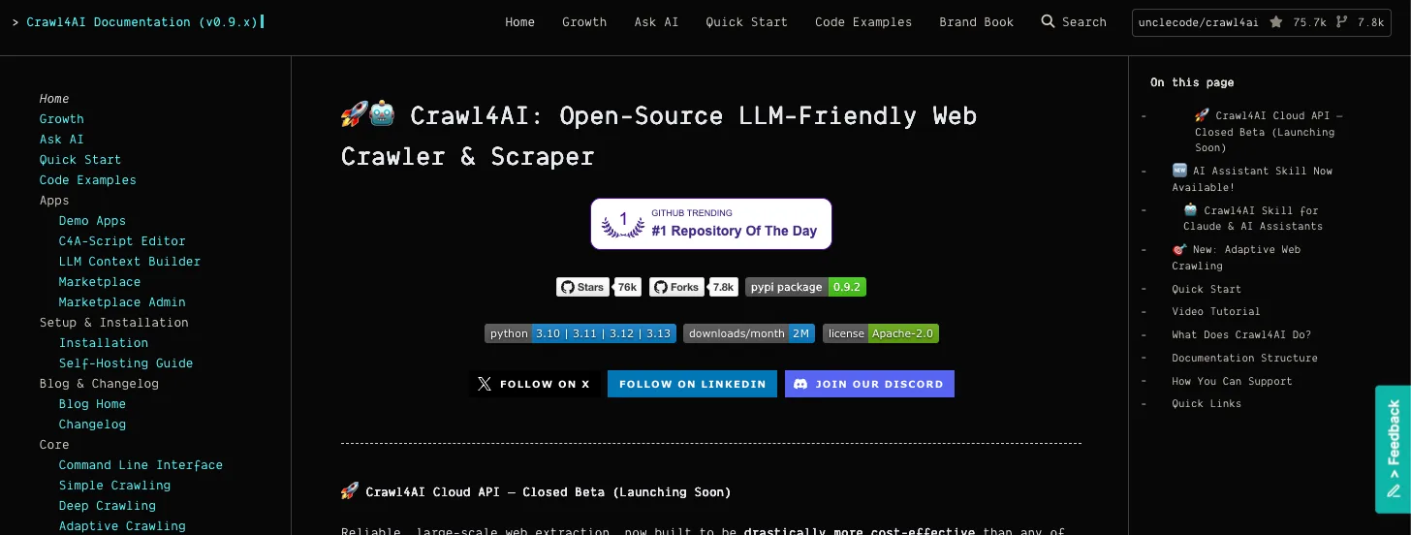Click Setup & Installation section heading
The image size is (1411, 535).
pos(114,323)
